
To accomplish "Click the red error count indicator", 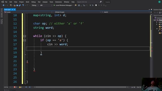I will (x=15, y=87).
